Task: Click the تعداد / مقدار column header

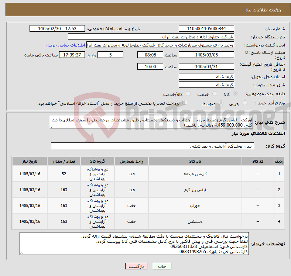Action: [x=64, y=161]
